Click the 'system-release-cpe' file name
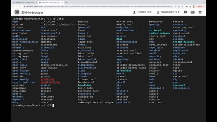Screen dimensions: 217x122 (x=186, y=45)
